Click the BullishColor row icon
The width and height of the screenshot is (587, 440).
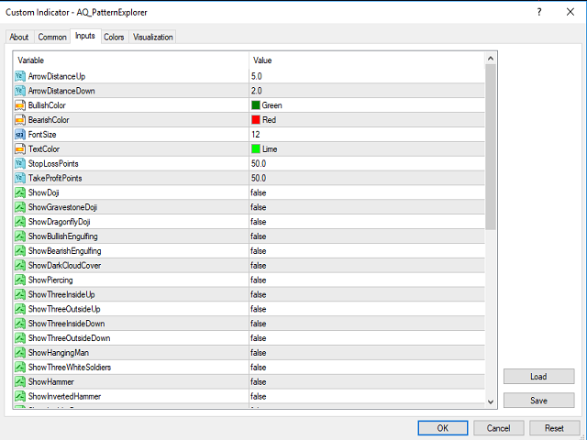20,105
